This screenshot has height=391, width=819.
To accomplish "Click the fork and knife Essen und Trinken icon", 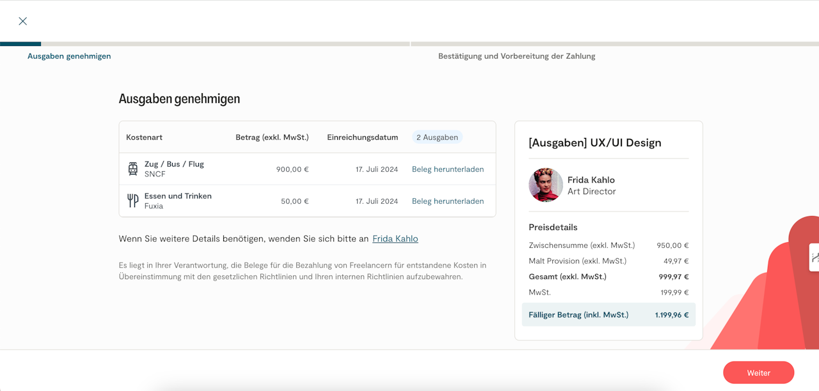I will pyautogui.click(x=133, y=201).
